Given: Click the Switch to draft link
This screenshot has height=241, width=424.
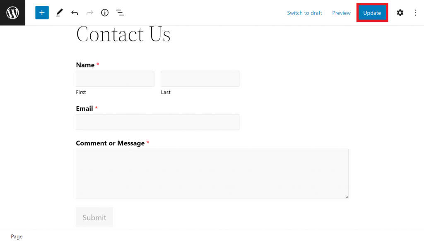Looking at the screenshot, I should click(304, 13).
